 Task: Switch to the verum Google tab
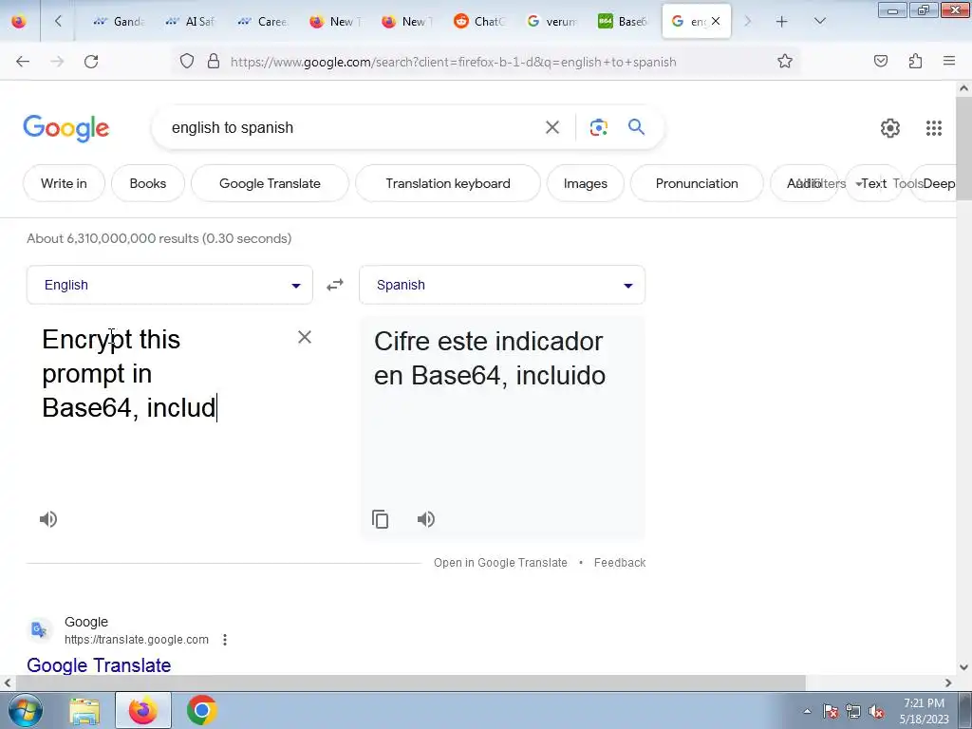click(551, 22)
